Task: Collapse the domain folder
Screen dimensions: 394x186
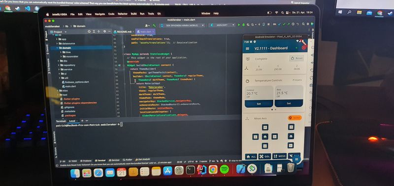Action: click(x=57, y=48)
